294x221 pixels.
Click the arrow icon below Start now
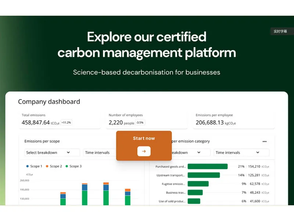(x=144, y=151)
